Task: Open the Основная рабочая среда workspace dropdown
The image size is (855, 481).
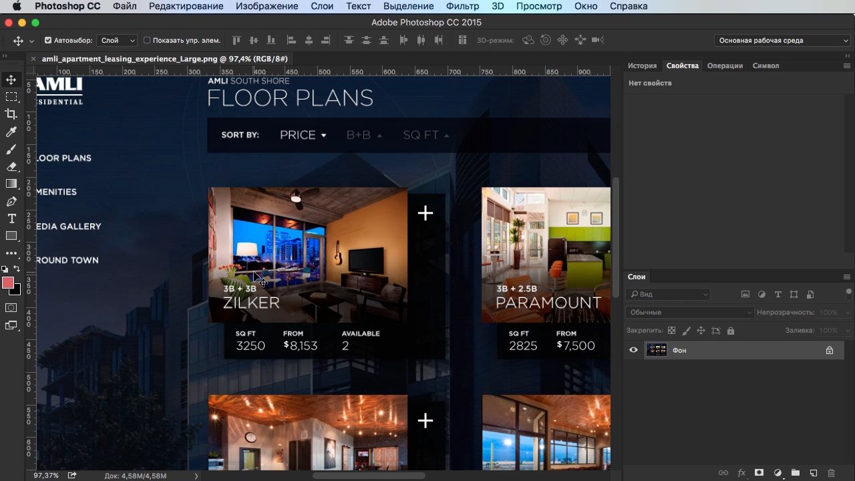Action: (782, 41)
